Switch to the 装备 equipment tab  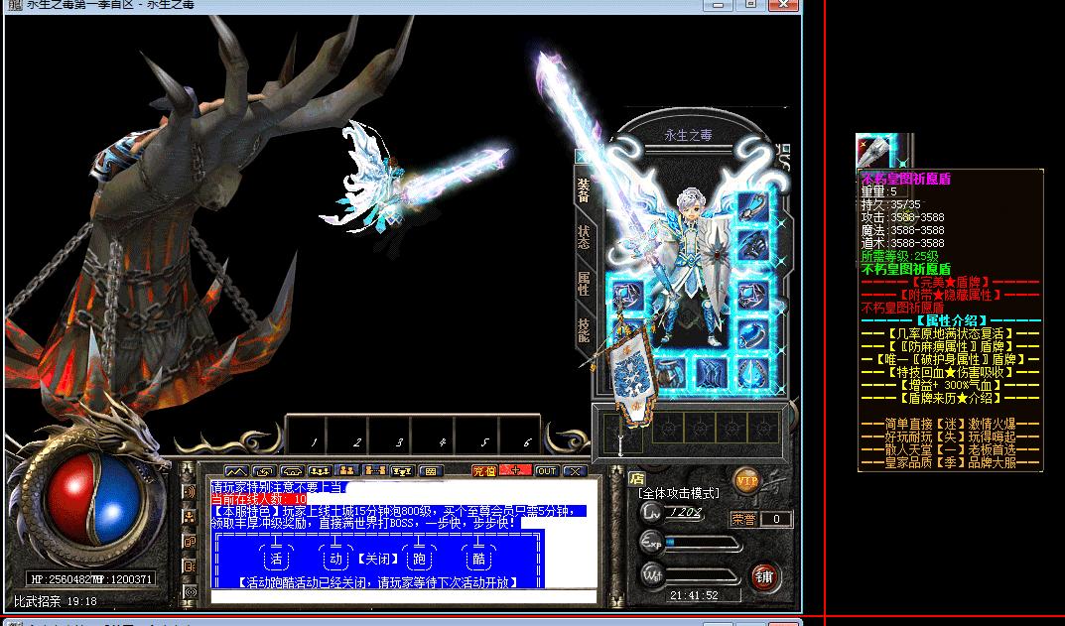(x=584, y=189)
